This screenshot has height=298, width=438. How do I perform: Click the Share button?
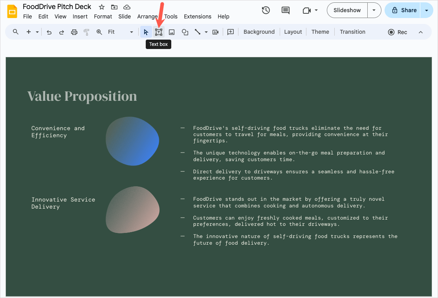[x=404, y=10]
